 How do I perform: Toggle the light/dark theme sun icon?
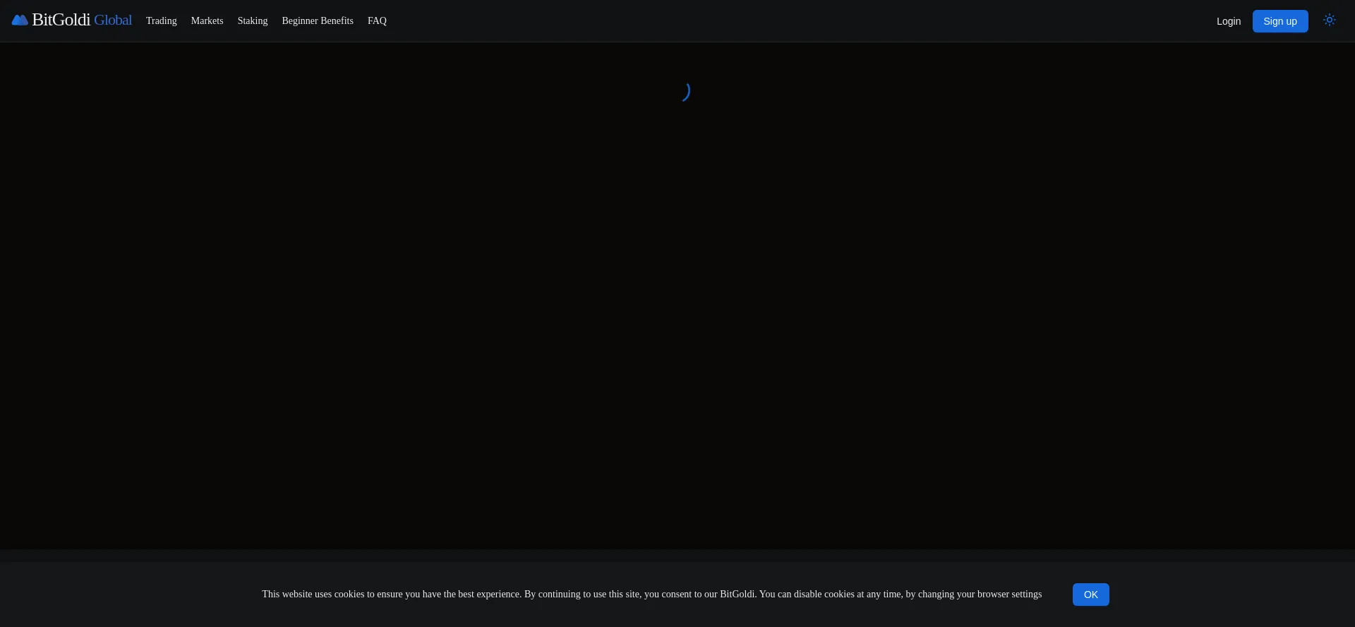coord(1329,20)
